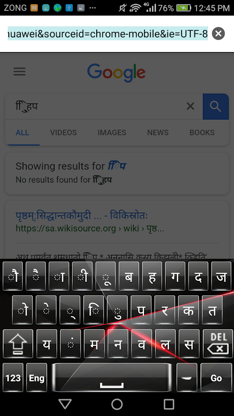Open the NEWS results tab
234x416 pixels.
[158, 133]
